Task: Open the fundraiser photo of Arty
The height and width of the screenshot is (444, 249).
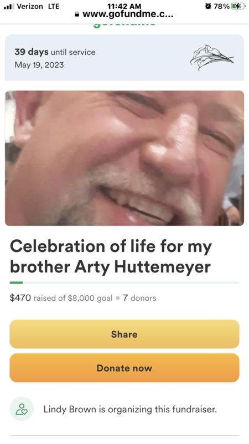Action: click(x=124, y=158)
